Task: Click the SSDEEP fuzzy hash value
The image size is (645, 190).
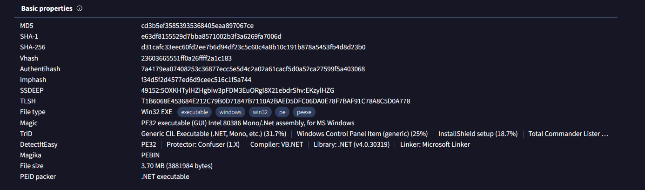Action: click(x=237, y=90)
